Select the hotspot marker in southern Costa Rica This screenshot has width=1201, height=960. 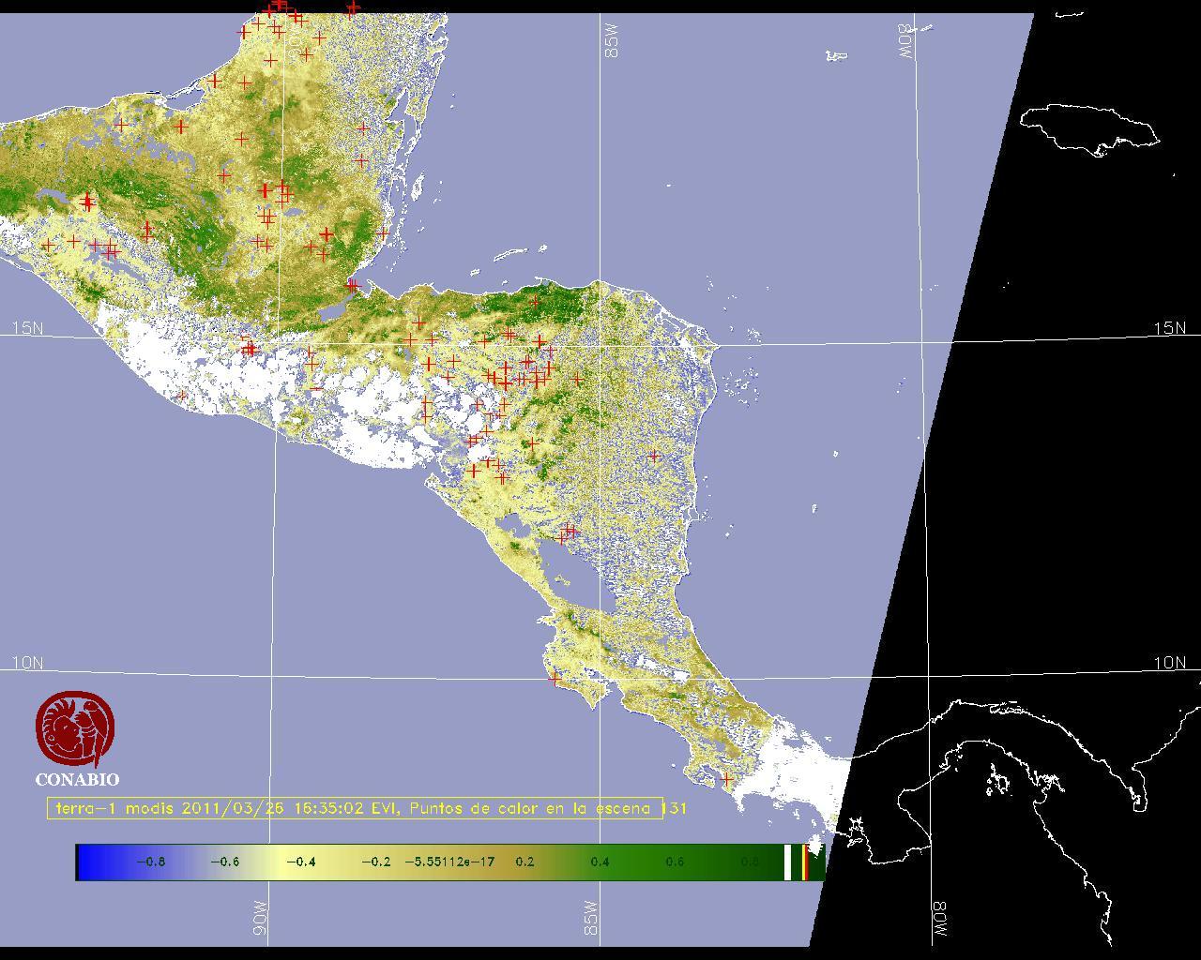(x=726, y=779)
